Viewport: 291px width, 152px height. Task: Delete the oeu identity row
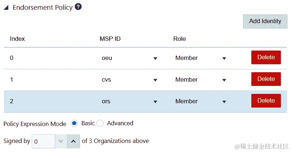click(x=266, y=57)
